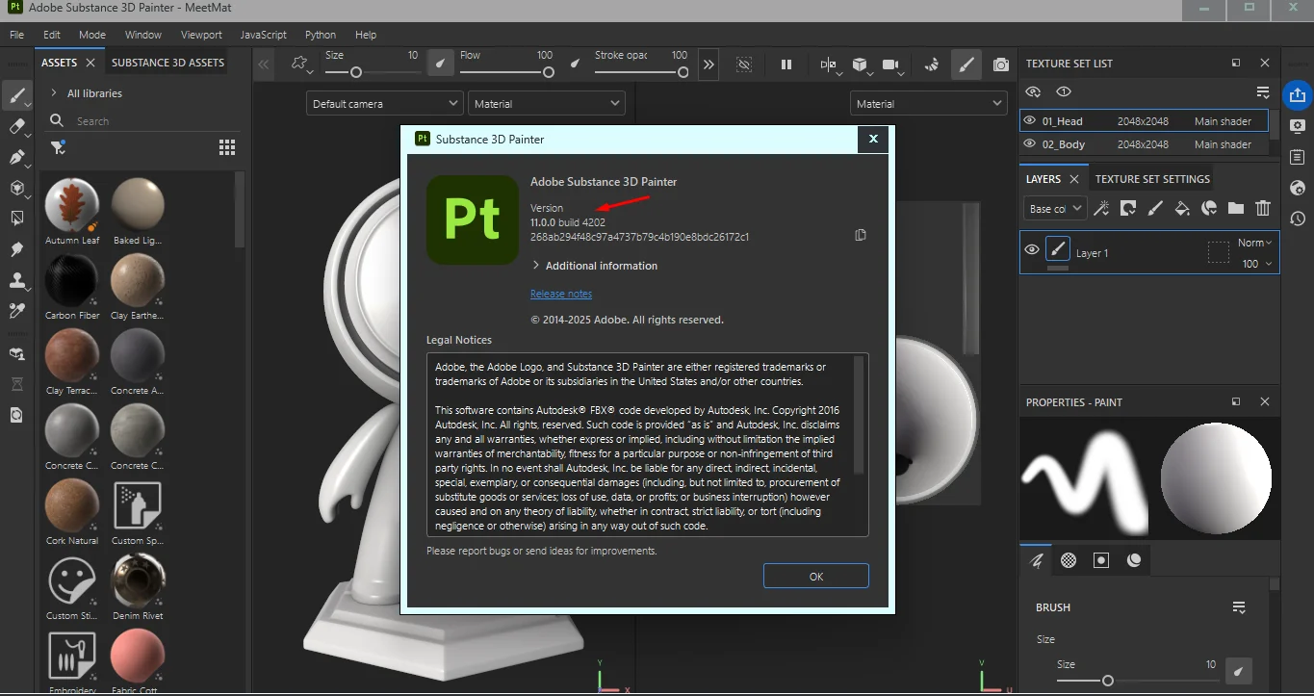Open the History clock icon

[x=1298, y=219]
